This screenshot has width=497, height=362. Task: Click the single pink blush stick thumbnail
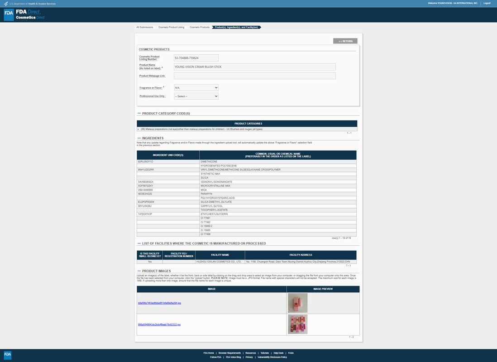297,303
